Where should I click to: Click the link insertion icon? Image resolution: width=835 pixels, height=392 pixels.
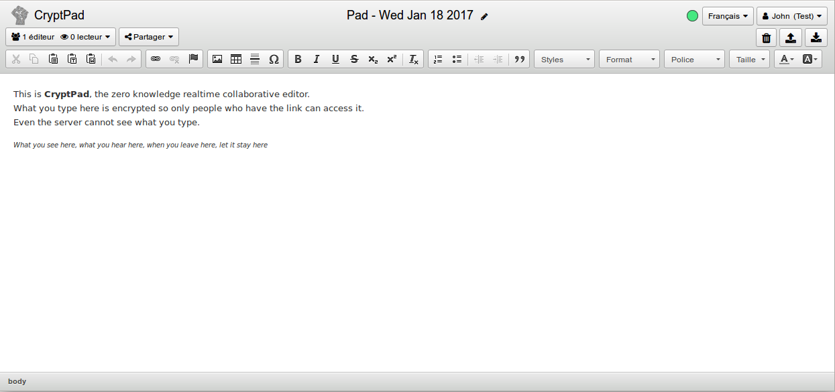pyautogui.click(x=156, y=59)
